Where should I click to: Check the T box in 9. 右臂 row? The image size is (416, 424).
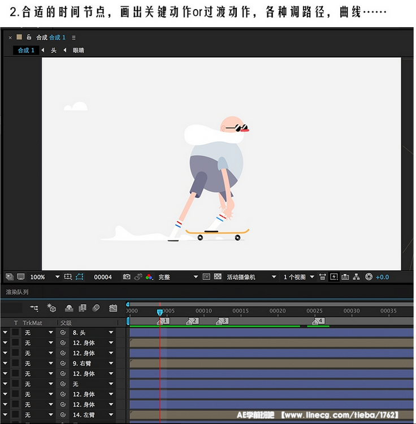click(x=15, y=363)
